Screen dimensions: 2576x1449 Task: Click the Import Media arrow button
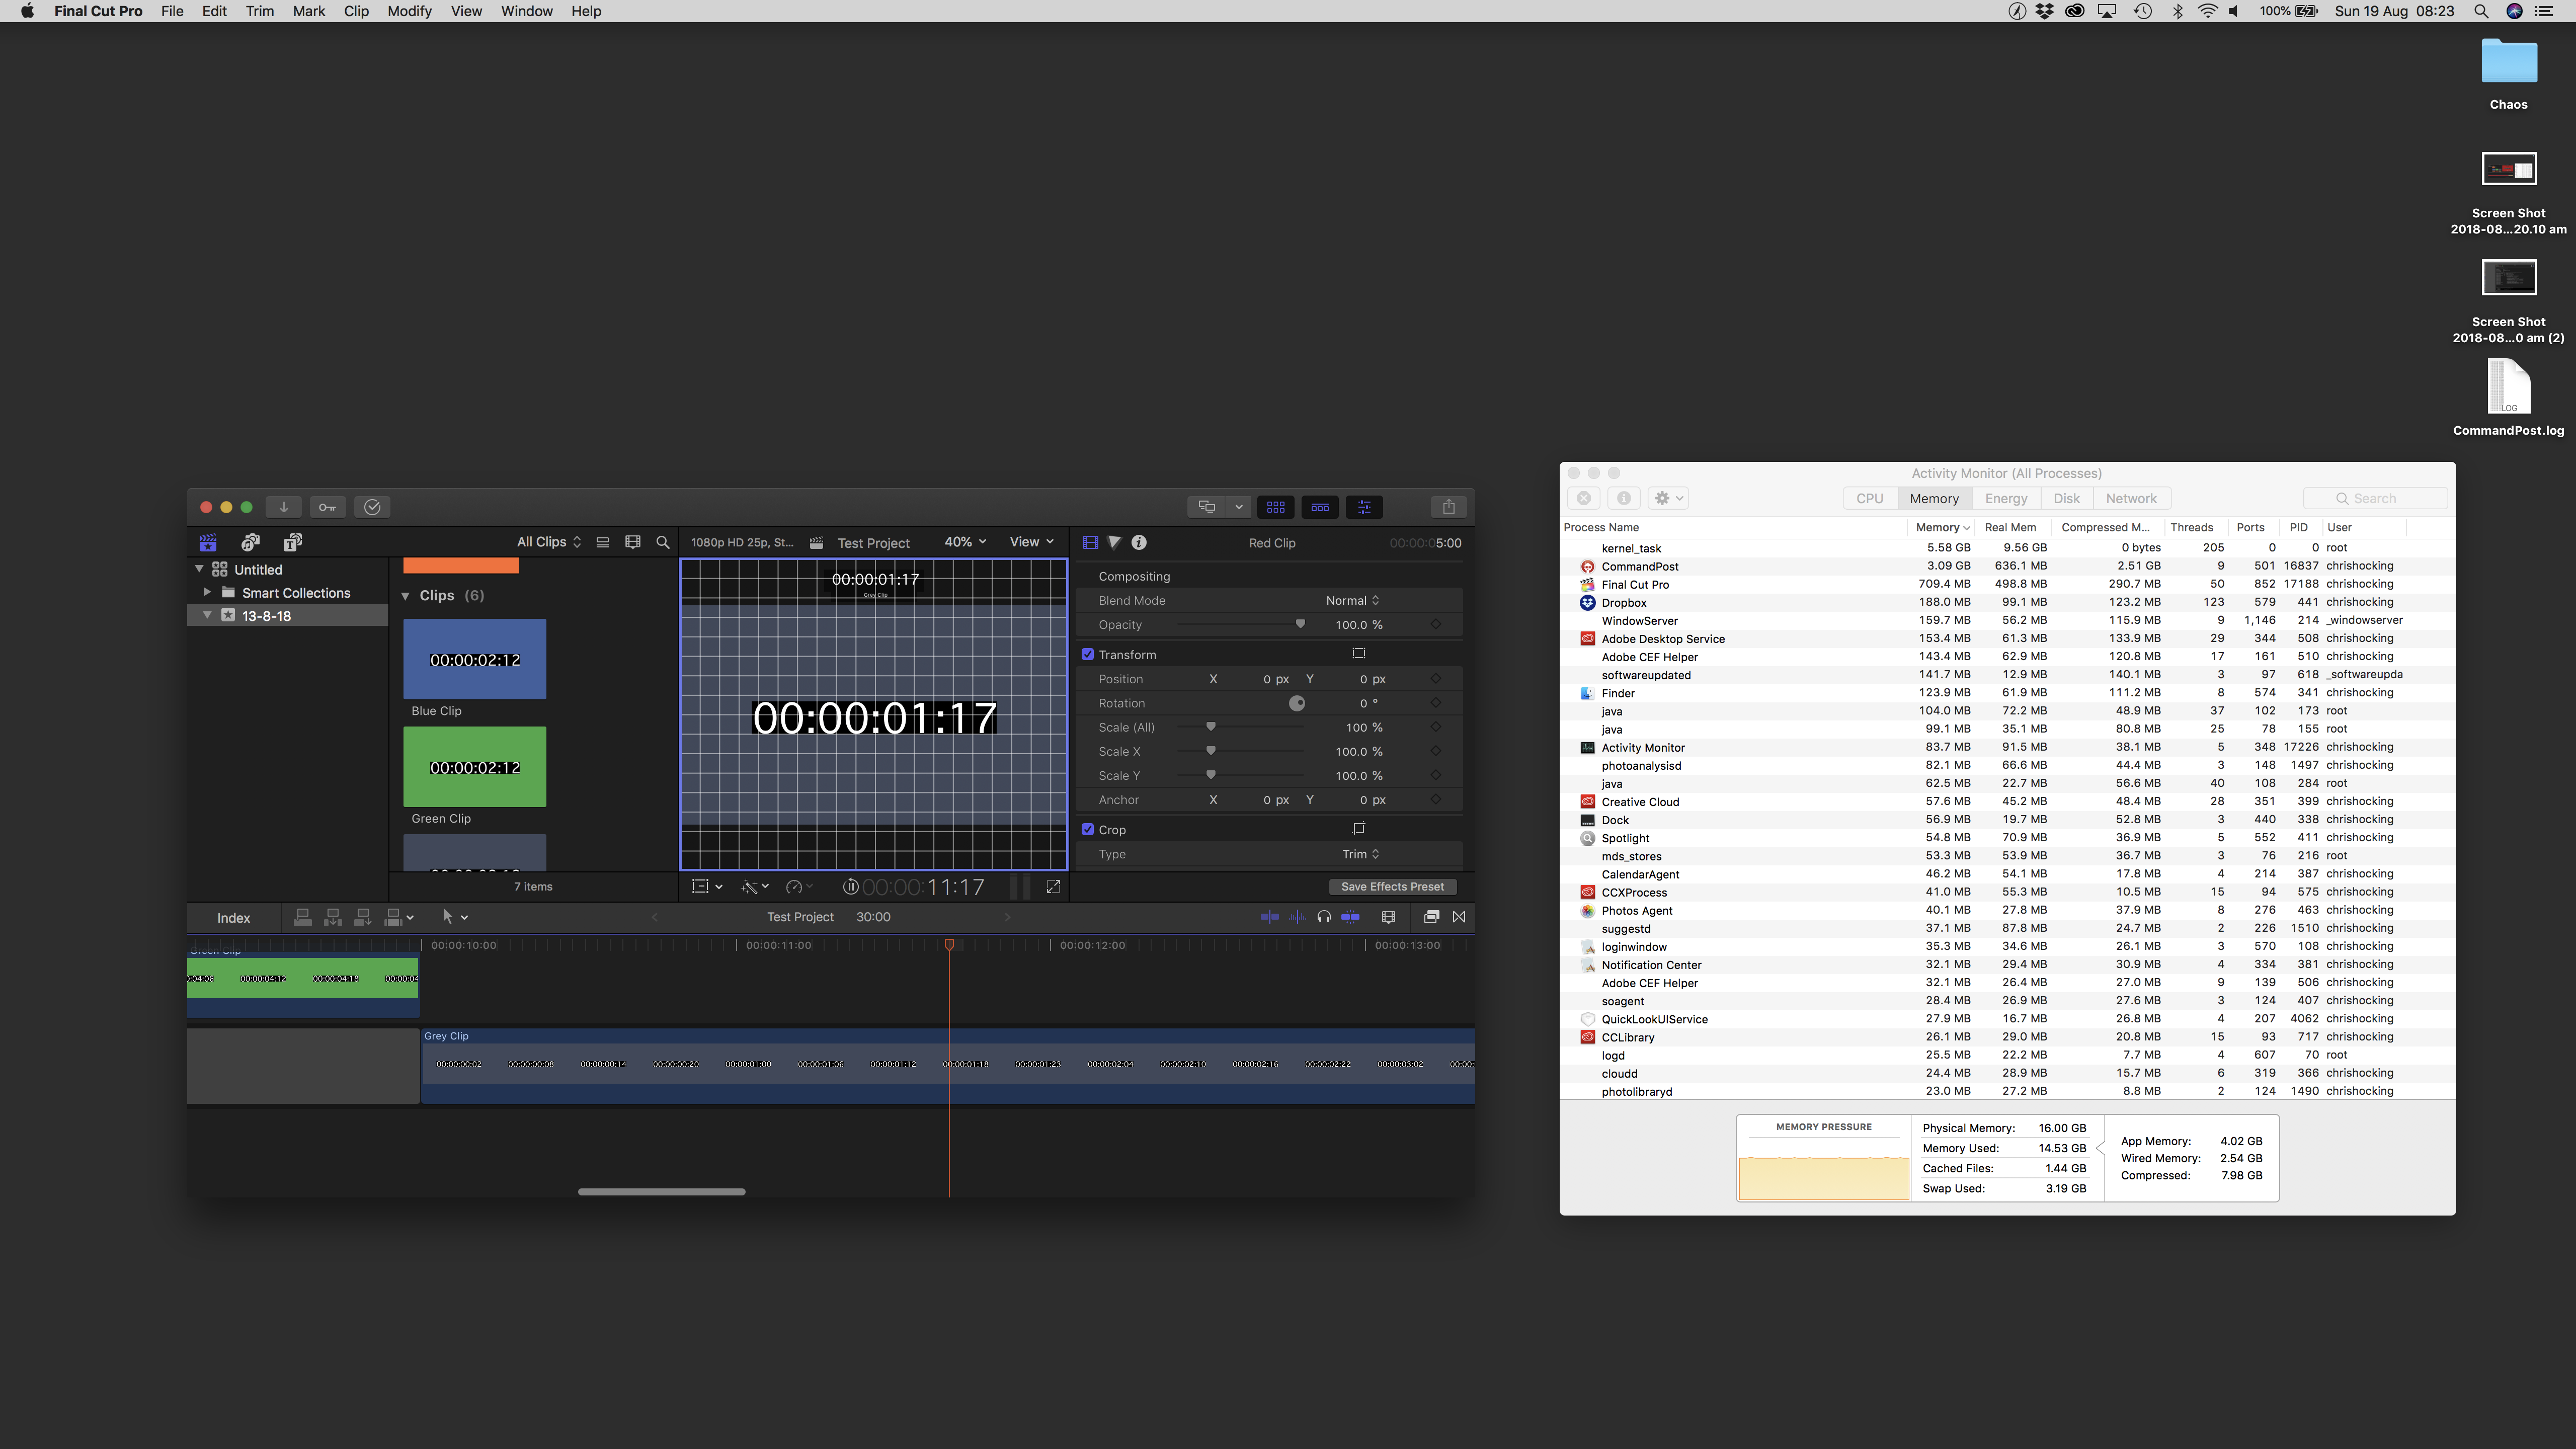point(283,507)
